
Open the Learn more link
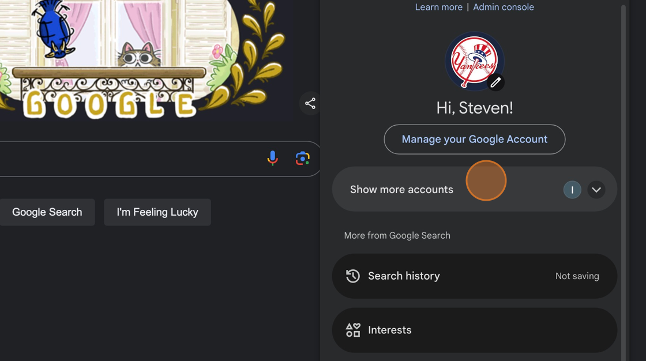(438, 7)
